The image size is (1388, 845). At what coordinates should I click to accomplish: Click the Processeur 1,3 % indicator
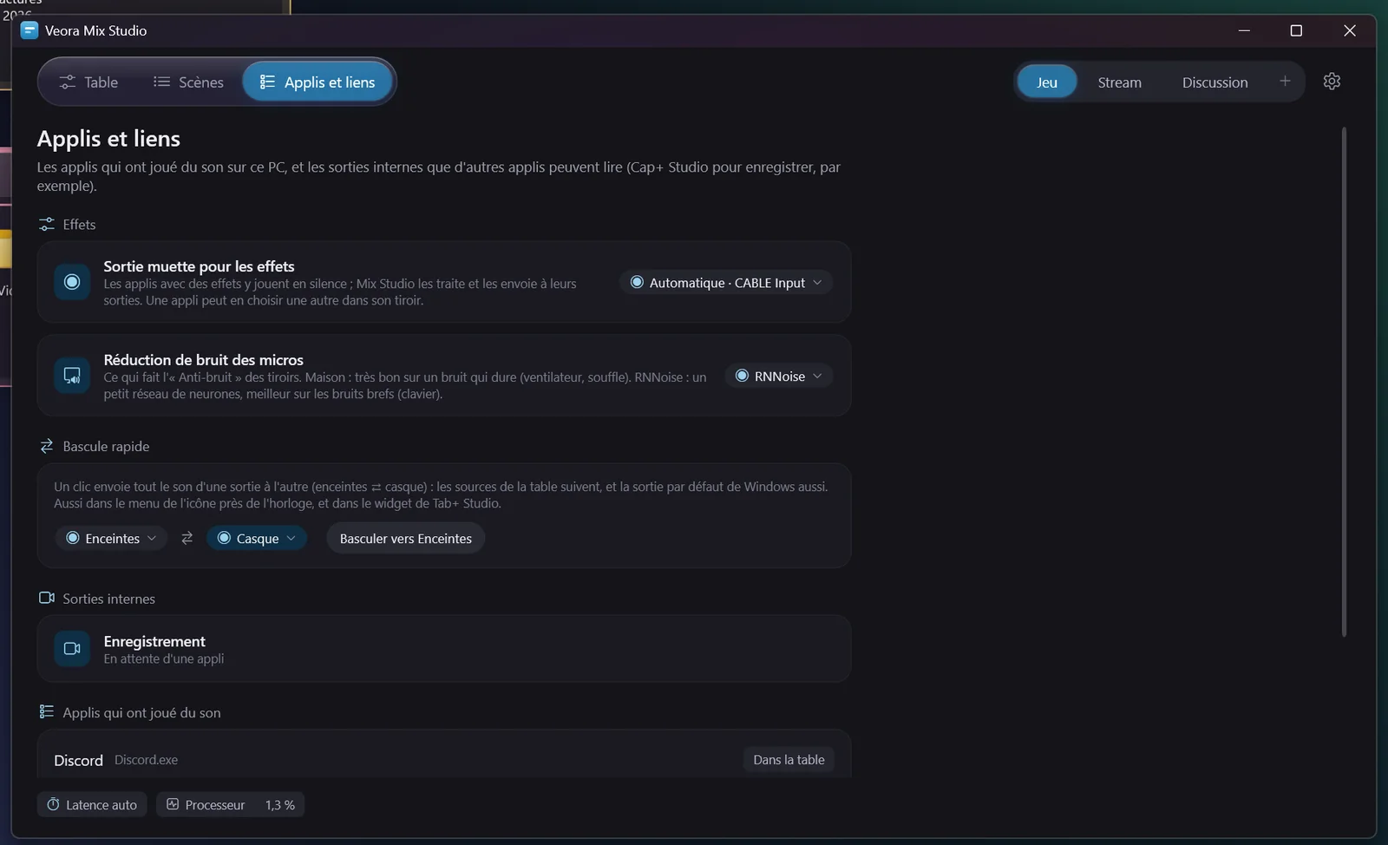[230, 804]
